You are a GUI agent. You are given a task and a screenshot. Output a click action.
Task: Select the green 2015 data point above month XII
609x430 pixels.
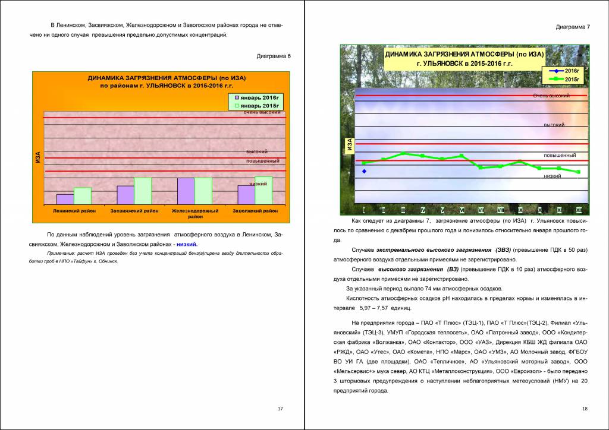[579, 172]
